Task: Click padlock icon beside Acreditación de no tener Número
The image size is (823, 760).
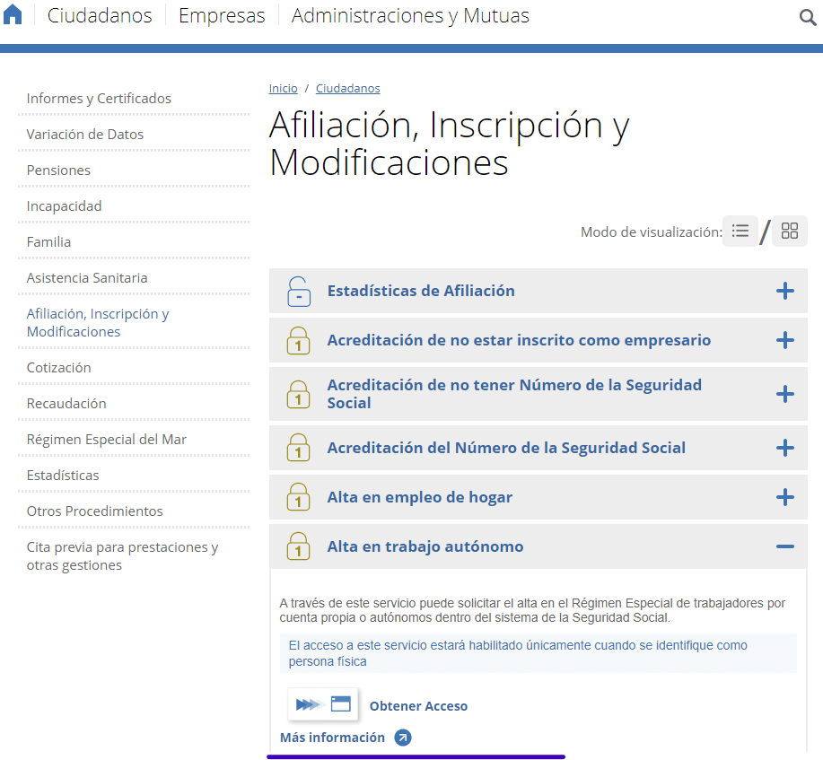Action: point(298,394)
